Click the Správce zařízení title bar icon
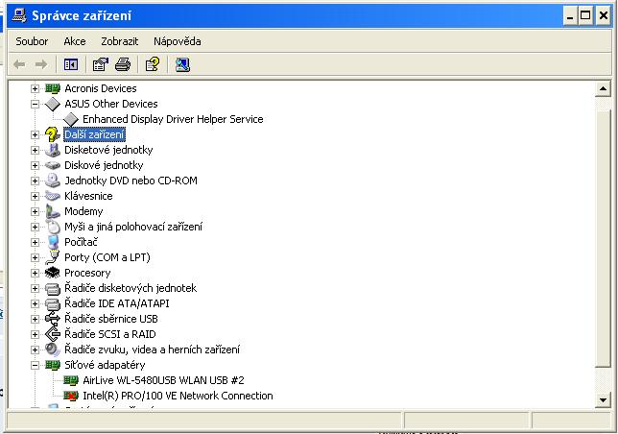This screenshot has width=618, height=434. [x=19, y=15]
